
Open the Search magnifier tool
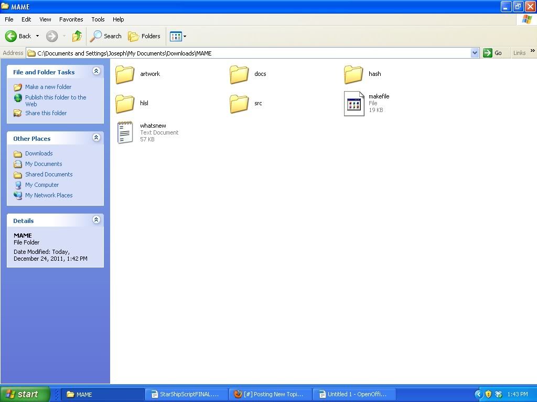coord(105,36)
